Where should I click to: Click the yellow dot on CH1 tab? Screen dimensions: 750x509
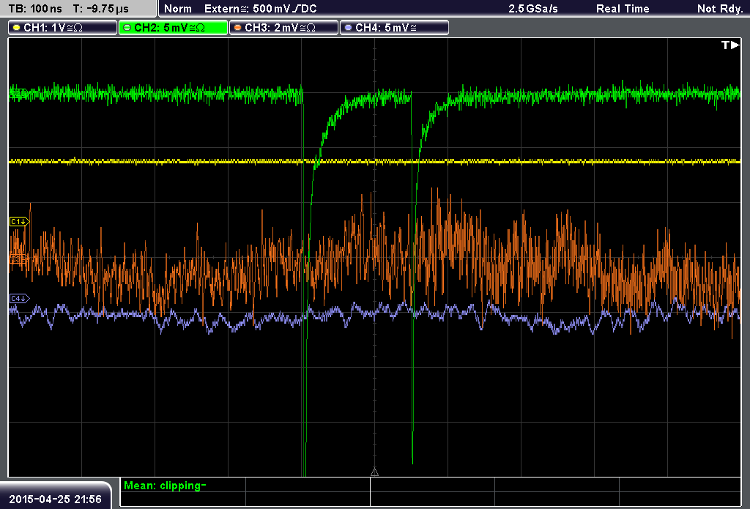(x=17, y=28)
